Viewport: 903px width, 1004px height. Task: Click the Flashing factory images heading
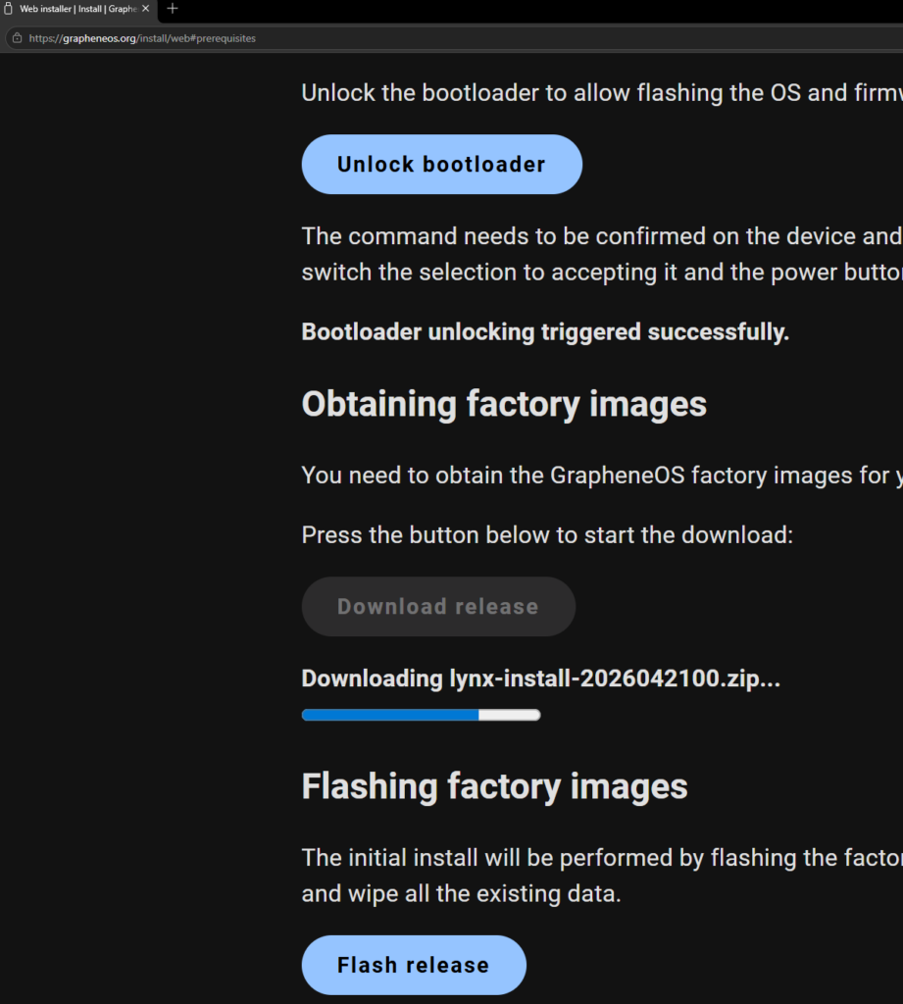(x=494, y=786)
